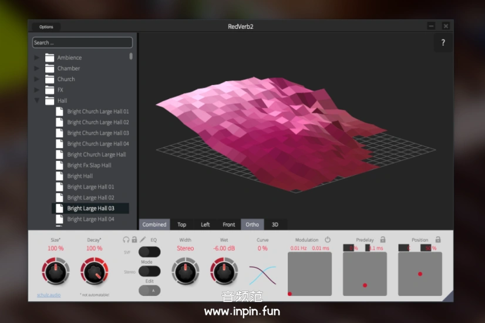Click the Wet level knob
The image size is (485, 323).
click(x=224, y=271)
